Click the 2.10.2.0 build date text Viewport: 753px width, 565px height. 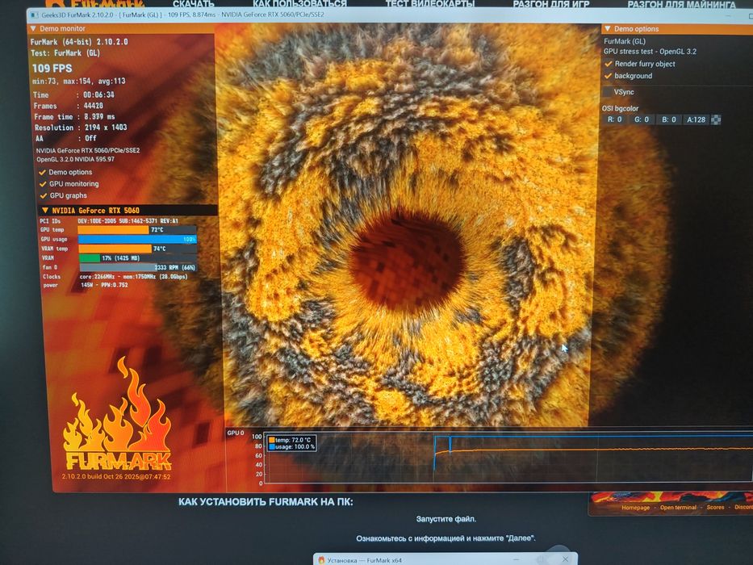(115, 476)
